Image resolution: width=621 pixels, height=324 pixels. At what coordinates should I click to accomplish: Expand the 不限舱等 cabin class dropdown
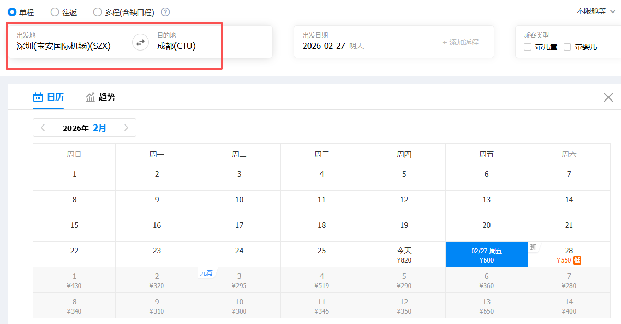tap(596, 11)
